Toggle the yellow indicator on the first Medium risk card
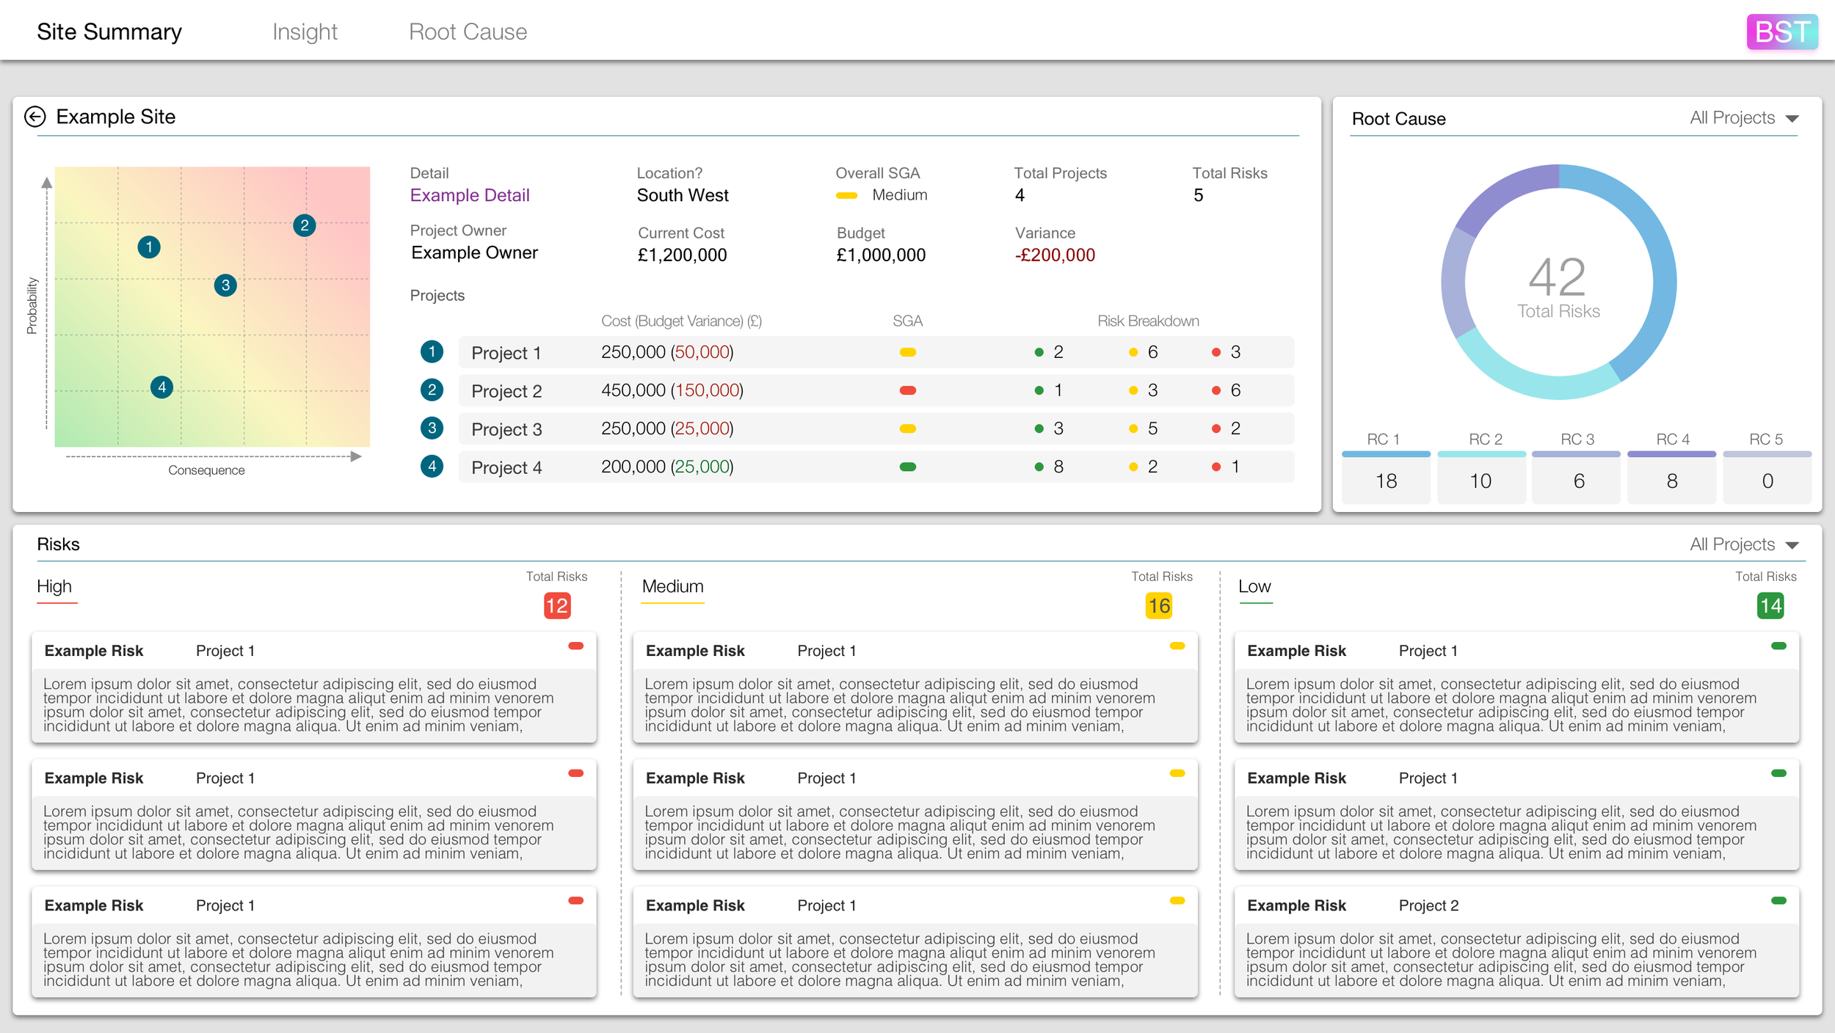The height and width of the screenshot is (1033, 1835). (1178, 646)
